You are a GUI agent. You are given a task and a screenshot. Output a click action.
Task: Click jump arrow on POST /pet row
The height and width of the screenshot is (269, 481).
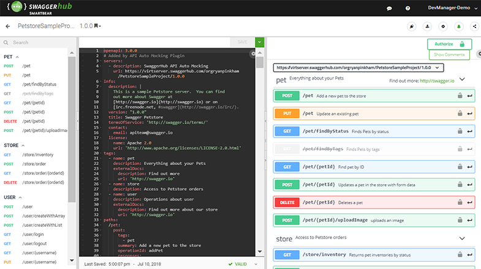pos(469,96)
